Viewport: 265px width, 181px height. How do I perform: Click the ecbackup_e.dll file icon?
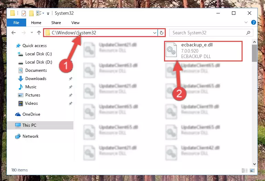pos(171,50)
